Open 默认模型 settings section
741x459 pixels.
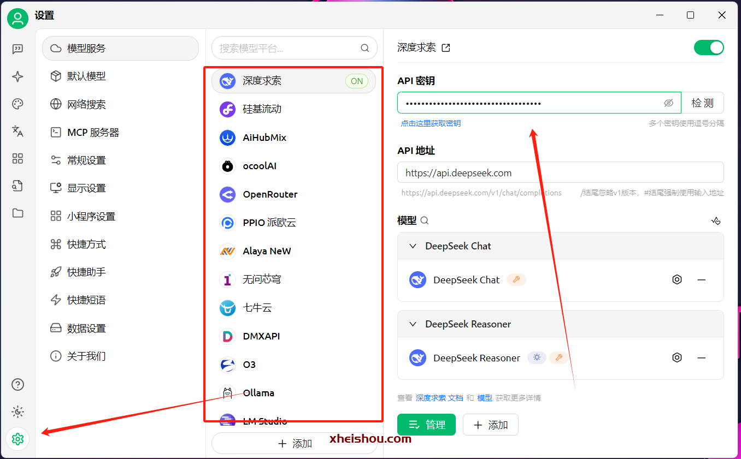[120, 76]
